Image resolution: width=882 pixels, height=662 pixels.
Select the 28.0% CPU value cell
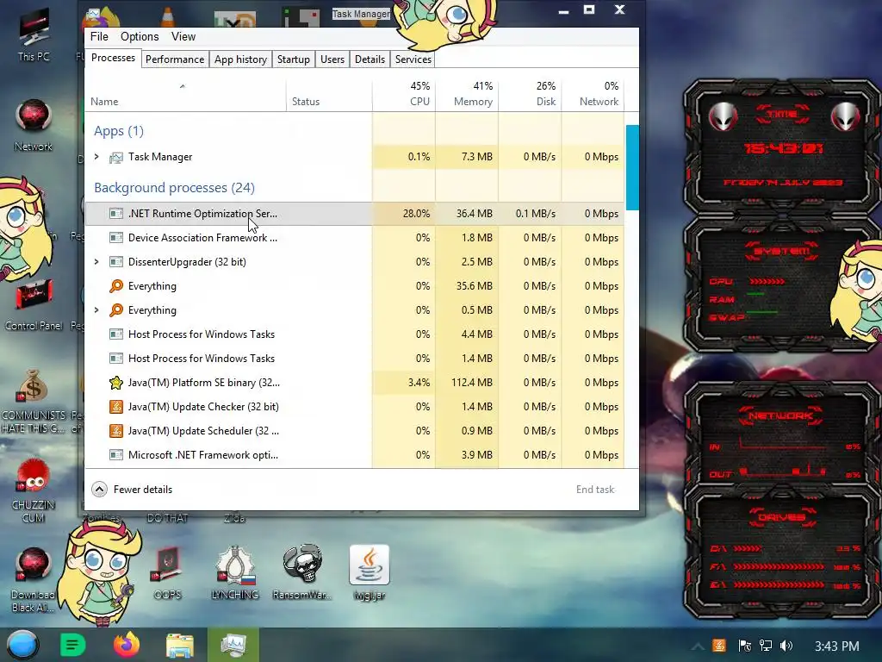pos(403,214)
